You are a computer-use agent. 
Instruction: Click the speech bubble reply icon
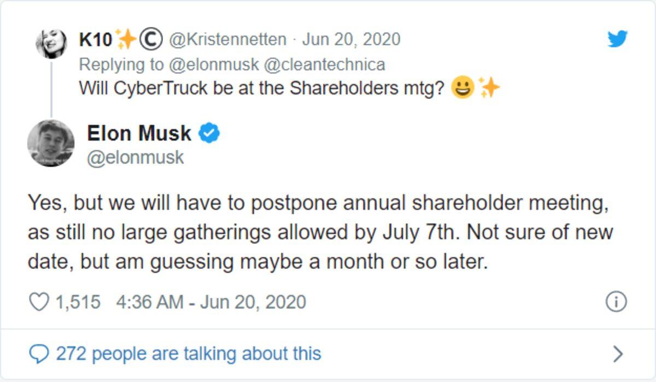tap(38, 354)
